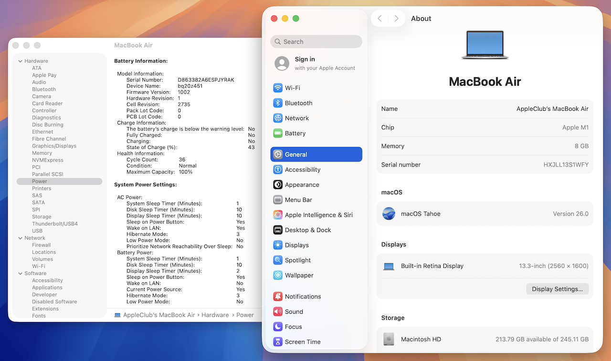Viewport: 611px width, 361px height.
Task: Open Display Settings... button
Action: pyautogui.click(x=557, y=289)
